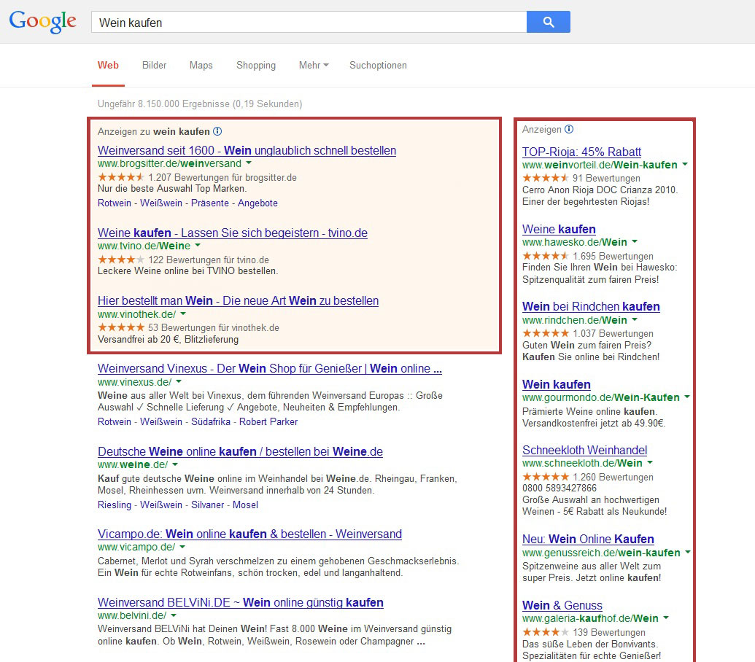Click the Ungefähr 8.150.000 Ergebnisse text
Screen dimensions: 755x662
200,104
